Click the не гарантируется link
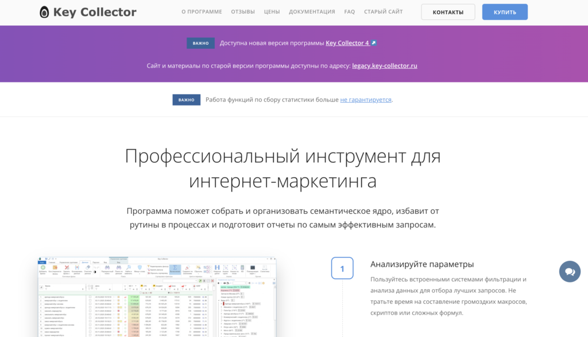Viewport: 588px width, 337px height. pos(366,100)
